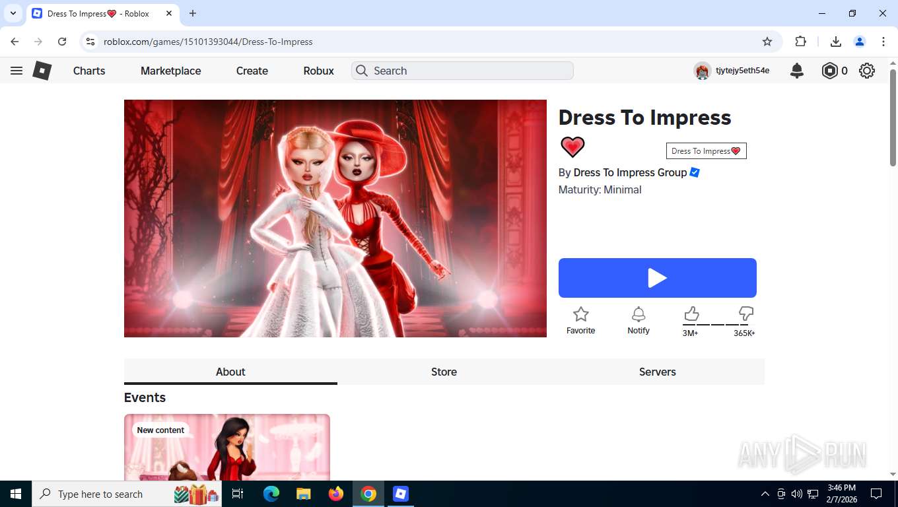The height and width of the screenshot is (507, 898).
Task: Open the Marketplace page
Action: (x=170, y=71)
